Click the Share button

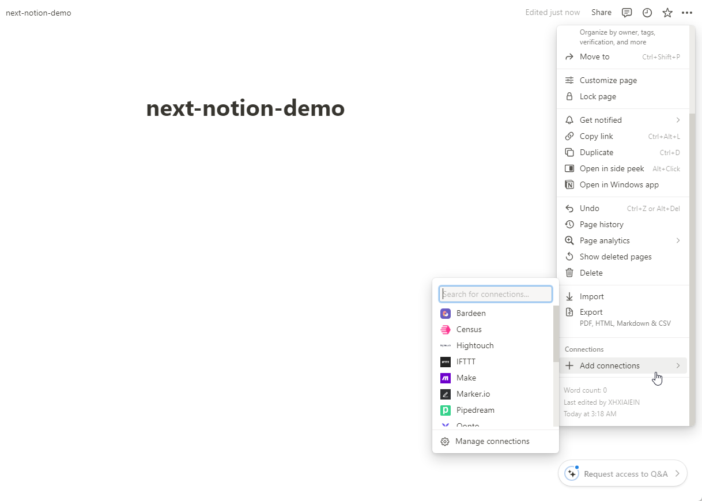(x=601, y=12)
